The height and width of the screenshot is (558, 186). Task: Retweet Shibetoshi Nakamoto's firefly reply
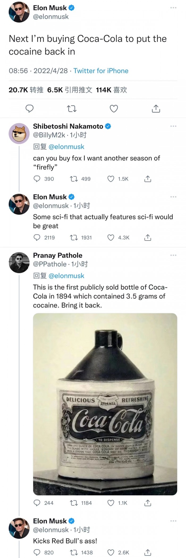pyautogui.click(x=73, y=179)
